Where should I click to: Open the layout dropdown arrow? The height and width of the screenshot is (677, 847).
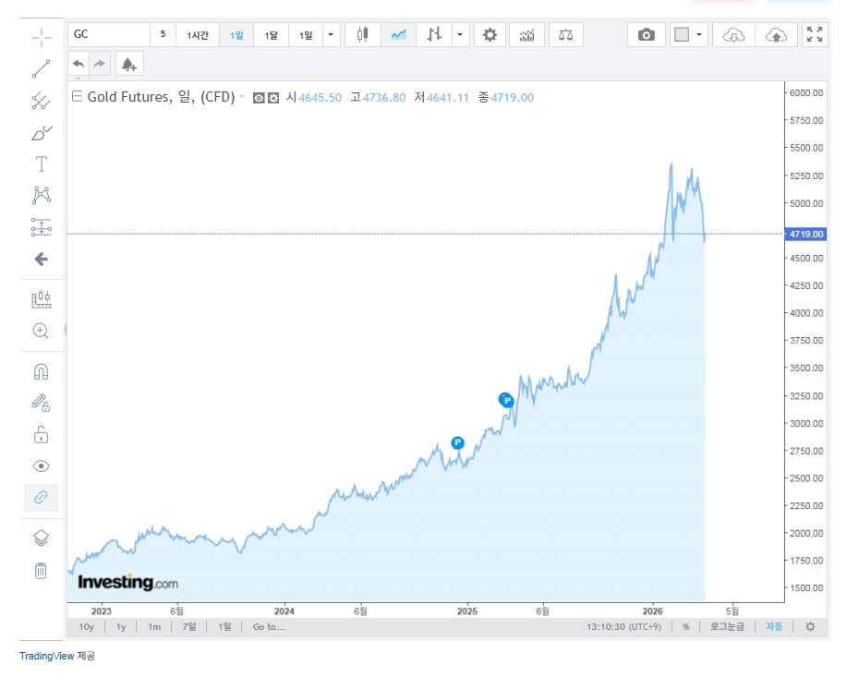click(699, 34)
